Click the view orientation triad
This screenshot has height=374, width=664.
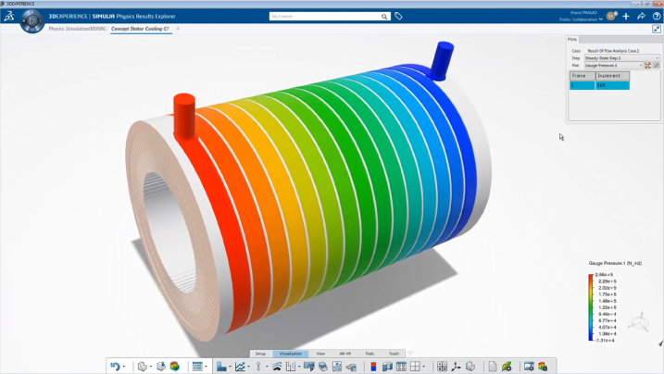click(x=638, y=323)
